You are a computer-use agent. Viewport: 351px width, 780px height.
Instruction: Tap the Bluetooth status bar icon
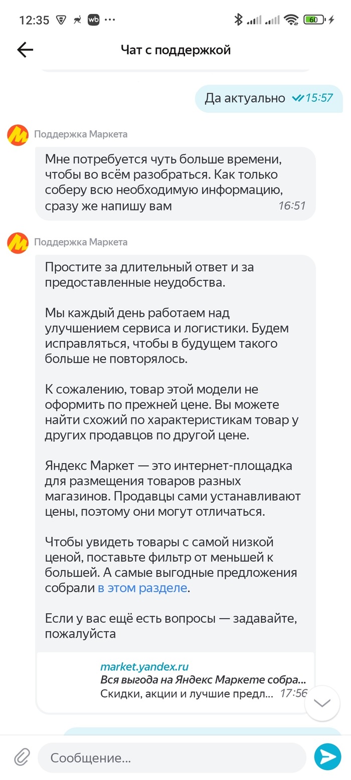[238, 20]
